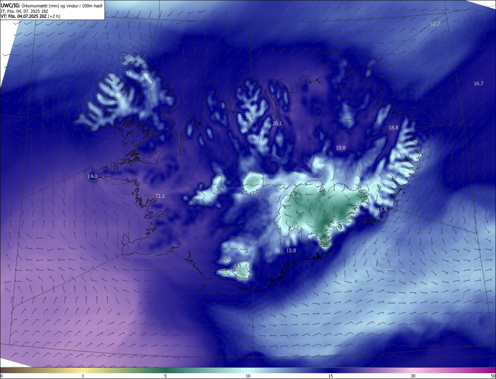Click the 10 tick on the color scale

(x=248, y=376)
